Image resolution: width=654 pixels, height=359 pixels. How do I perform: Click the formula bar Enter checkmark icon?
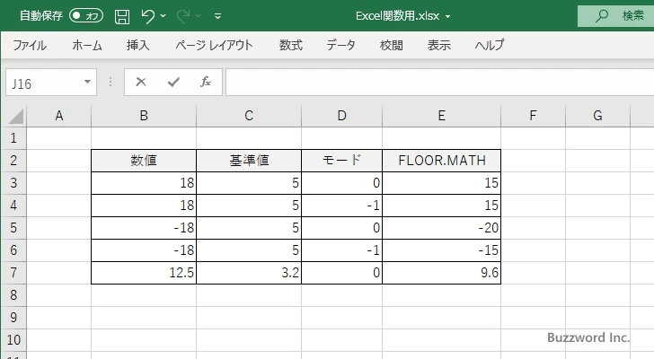tap(172, 82)
